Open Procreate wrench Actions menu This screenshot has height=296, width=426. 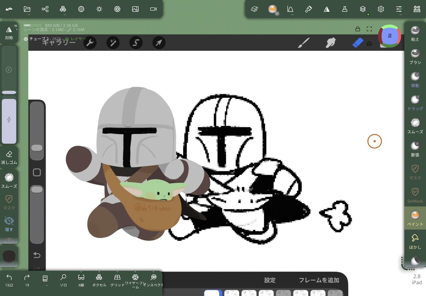(x=90, y=43)
